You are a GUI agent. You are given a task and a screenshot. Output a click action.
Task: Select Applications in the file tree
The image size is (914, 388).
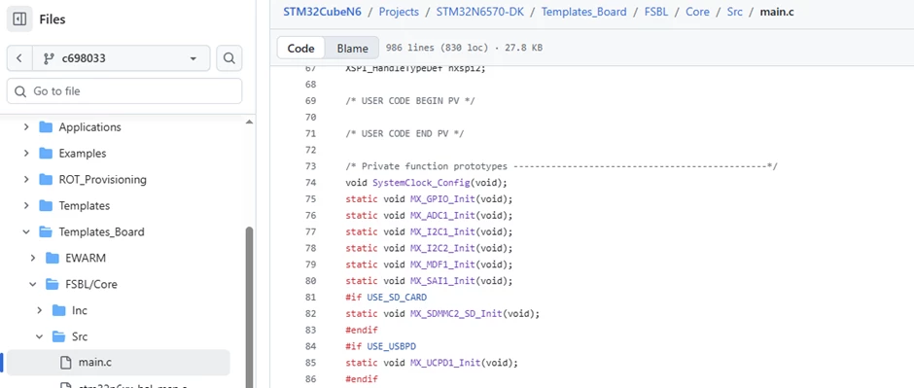[89, 127]
